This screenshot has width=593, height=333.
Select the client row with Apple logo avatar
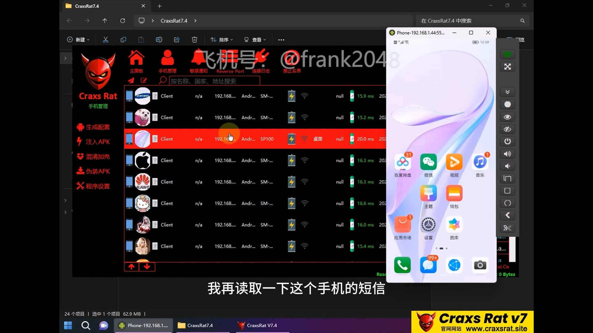tap(255, 160)
